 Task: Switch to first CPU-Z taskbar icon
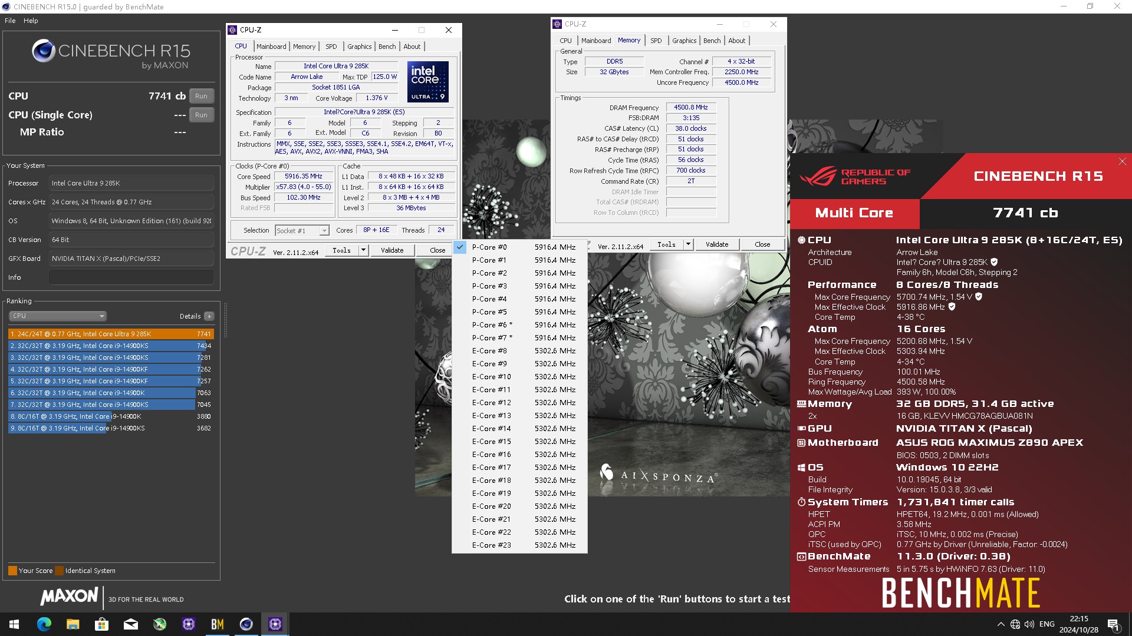(x=189, y=624)
